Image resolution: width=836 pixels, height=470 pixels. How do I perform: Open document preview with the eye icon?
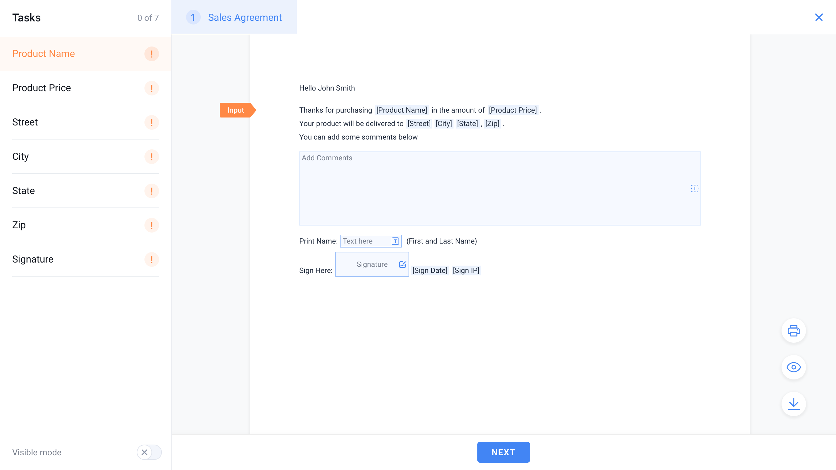click(793, 367)
